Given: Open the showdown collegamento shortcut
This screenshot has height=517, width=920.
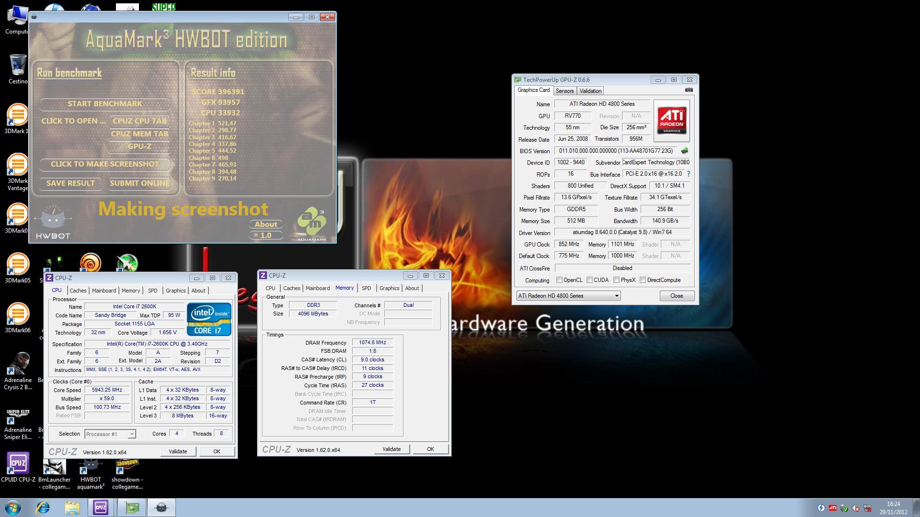Looking at the screenshot, I should tap(127, 474).
